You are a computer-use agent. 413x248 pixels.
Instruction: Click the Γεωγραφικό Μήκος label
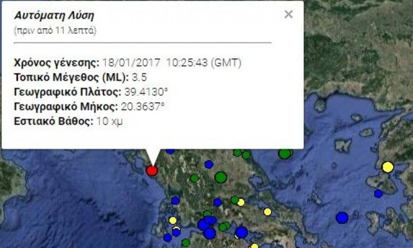(66, 107)
